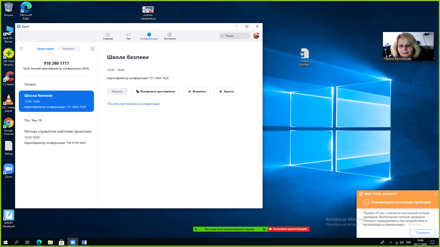The image size is (440, 247).
Task: Refresh the meetings list icon
Action: 21,48
